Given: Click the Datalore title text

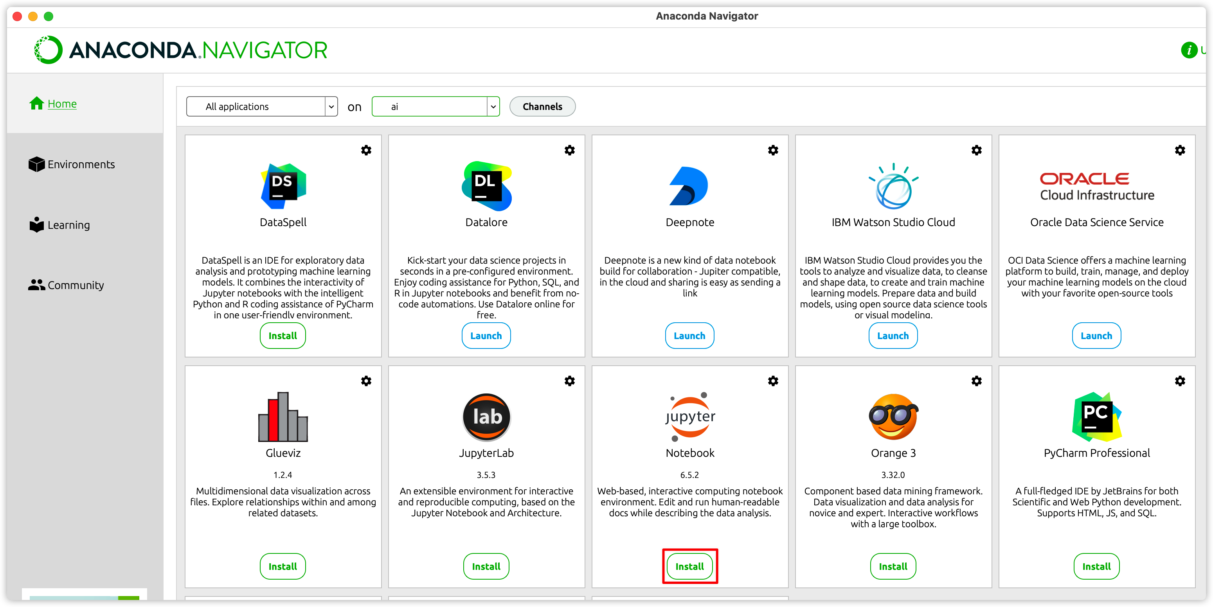Looking at the screenshot, I should [486, 222].
